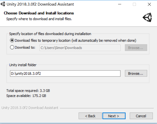Viewport: 157px width, 124px height.
Task: Click the Space available: 175.2 GB text
Action: (26, 96)
